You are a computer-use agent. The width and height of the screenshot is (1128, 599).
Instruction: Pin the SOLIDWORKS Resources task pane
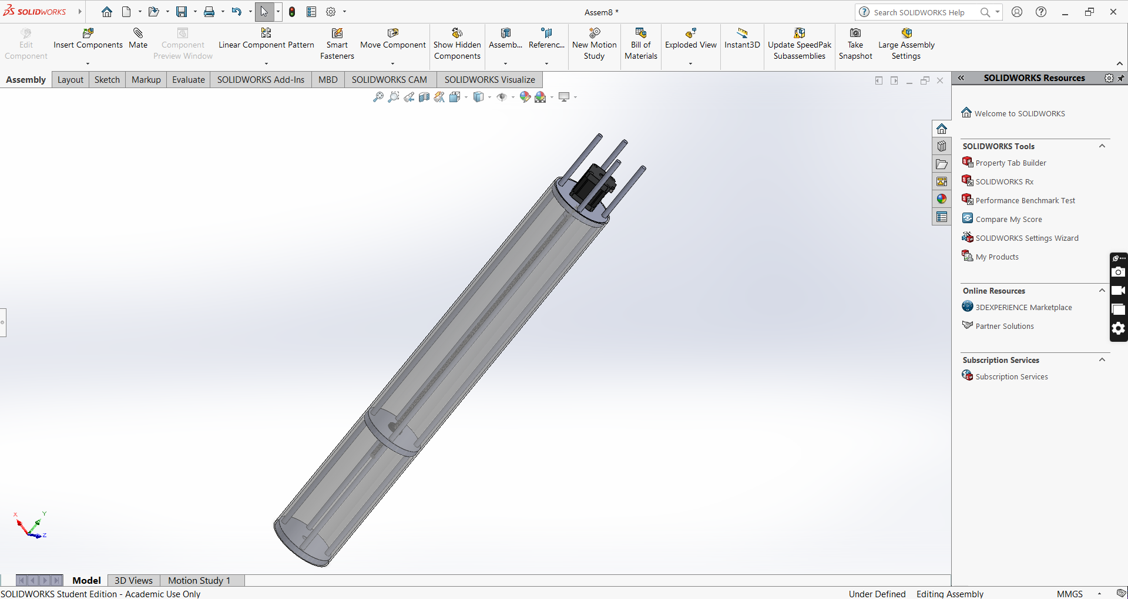click(x=1122, y=78)
